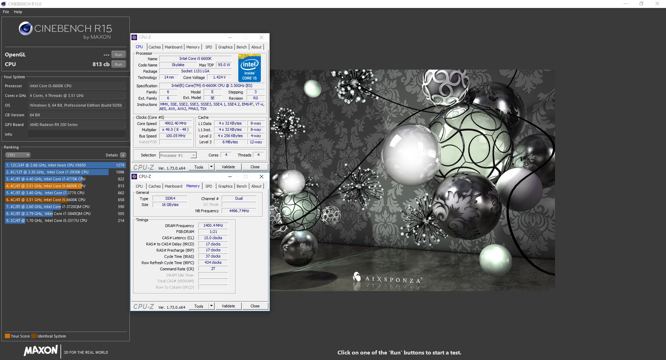The width and height of the screenshot is (666, 360).
Task: Click Tools button in upper CPU-Z window
Action: (199, 167)
